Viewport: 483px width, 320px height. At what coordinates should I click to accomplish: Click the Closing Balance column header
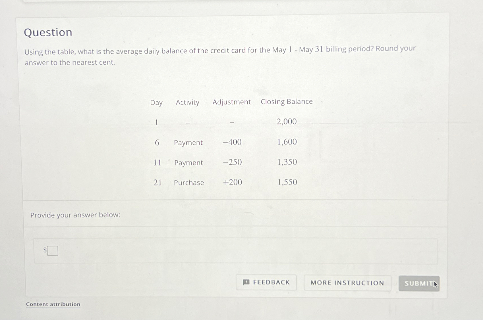coord(287,101)
